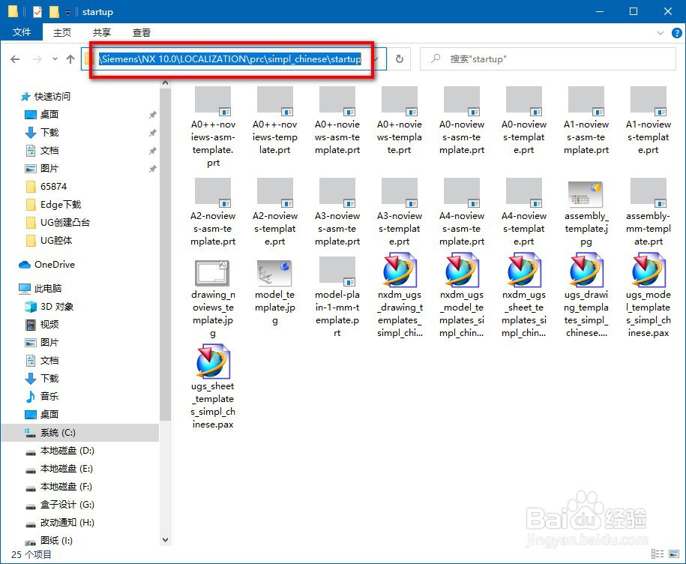Image resolution: width=686 pixels, height=564 pixels.
Task: Select the nxdm_ugs_drawing_templates pax file
Action: [400, 295]
